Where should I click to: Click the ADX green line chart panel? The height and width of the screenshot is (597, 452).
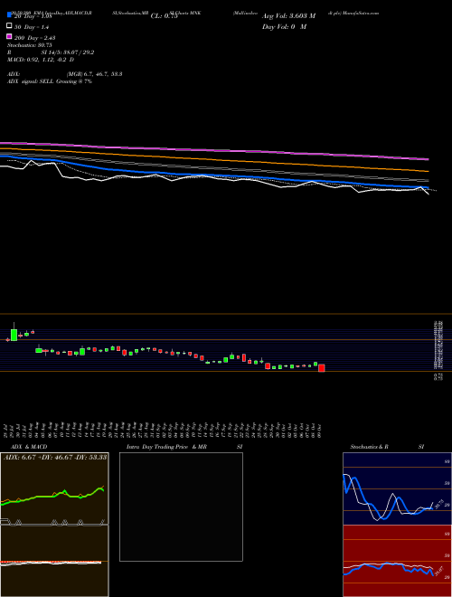click(x=54, y=488)
